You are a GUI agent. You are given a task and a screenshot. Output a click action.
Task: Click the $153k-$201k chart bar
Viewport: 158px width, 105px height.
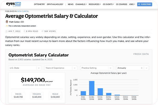coord(100,92)
